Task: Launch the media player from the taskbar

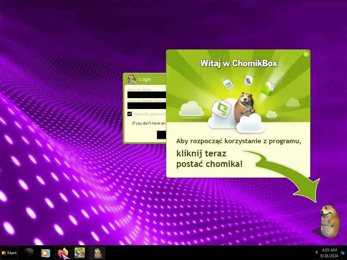Action: tap(46, 253)
